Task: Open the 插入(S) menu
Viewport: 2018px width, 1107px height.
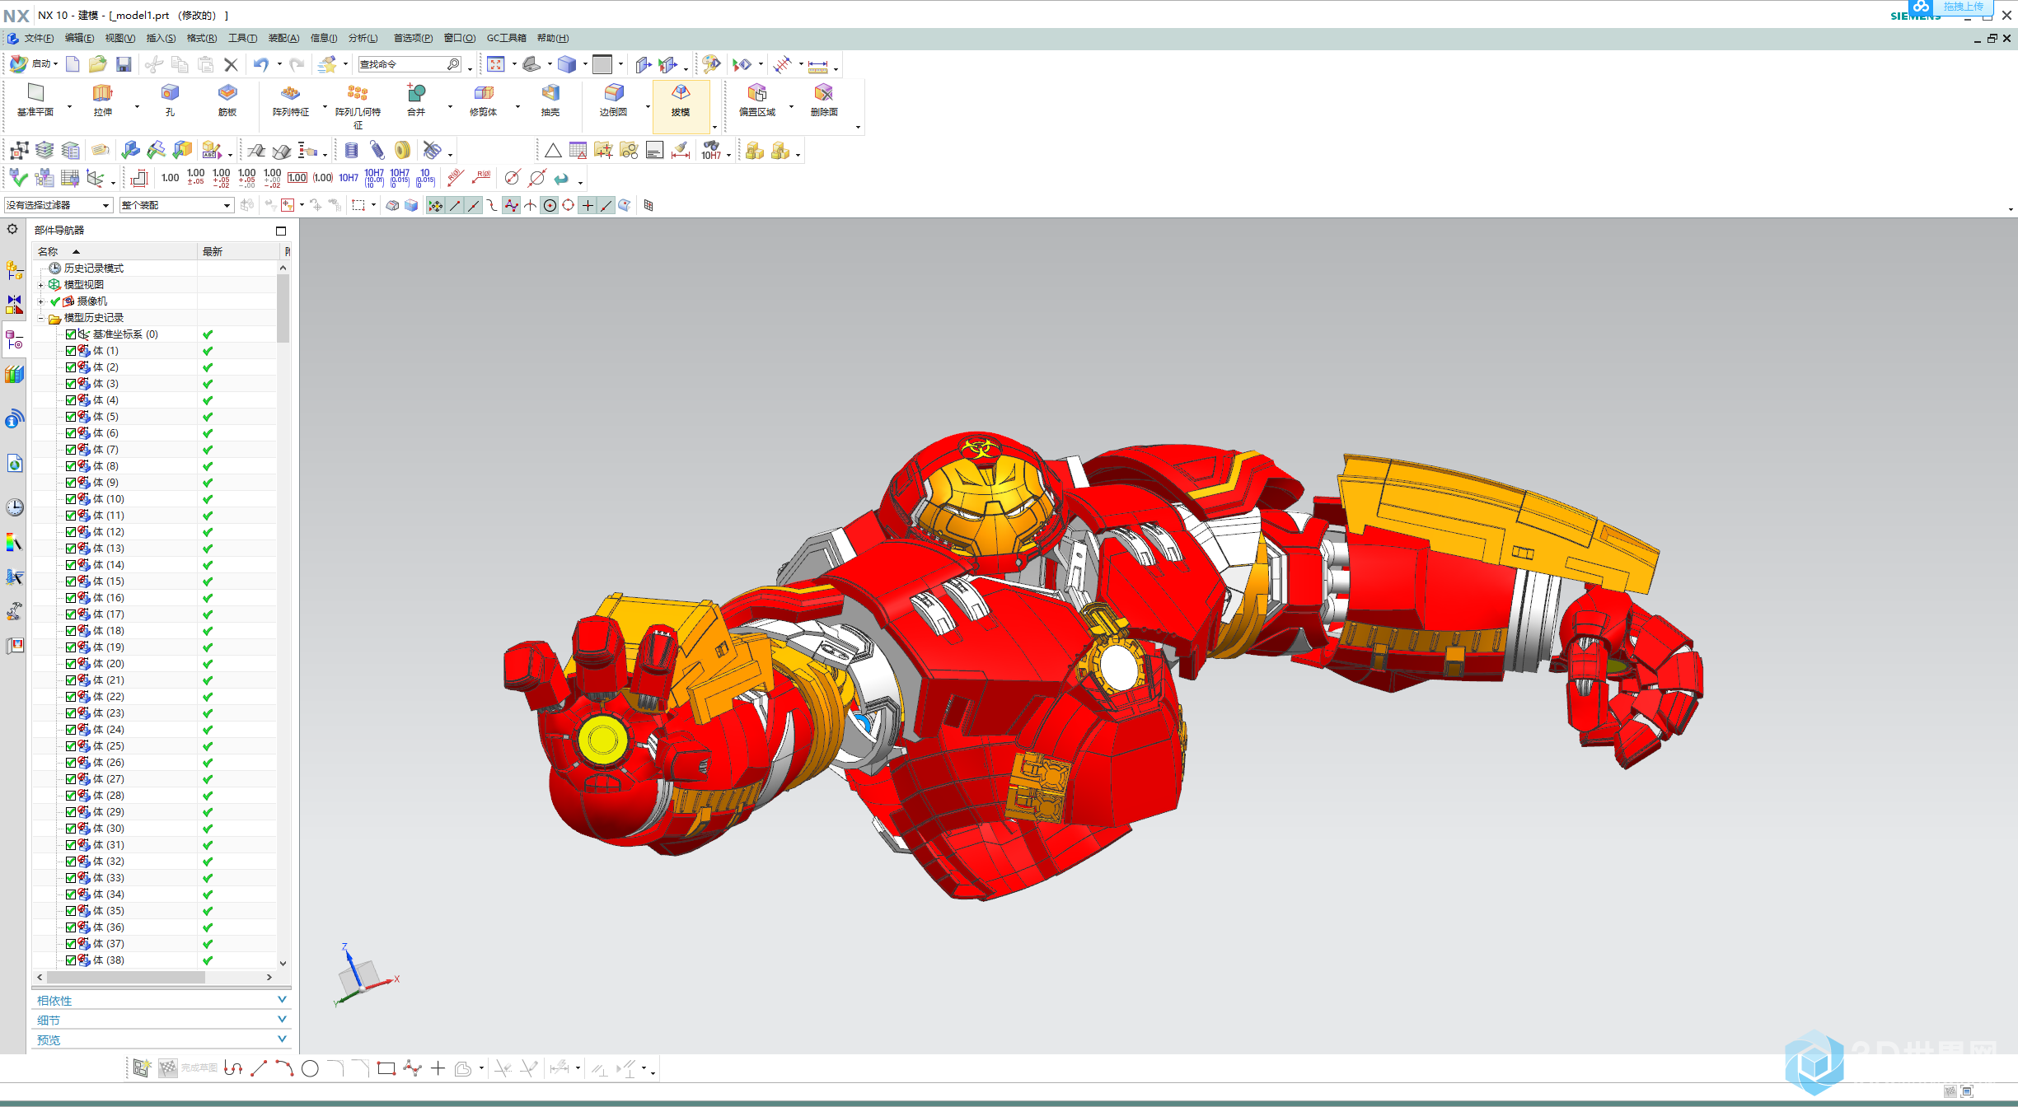Action: click(161, 38)
